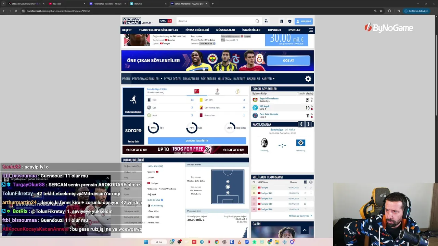
Task: Click the Paris Saint-Germain crest
Action: coord(255,115)
